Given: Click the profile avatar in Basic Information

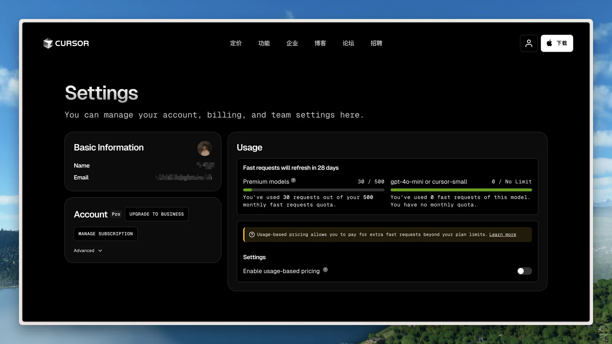Looking at the screenshot, I should (204, 149).
